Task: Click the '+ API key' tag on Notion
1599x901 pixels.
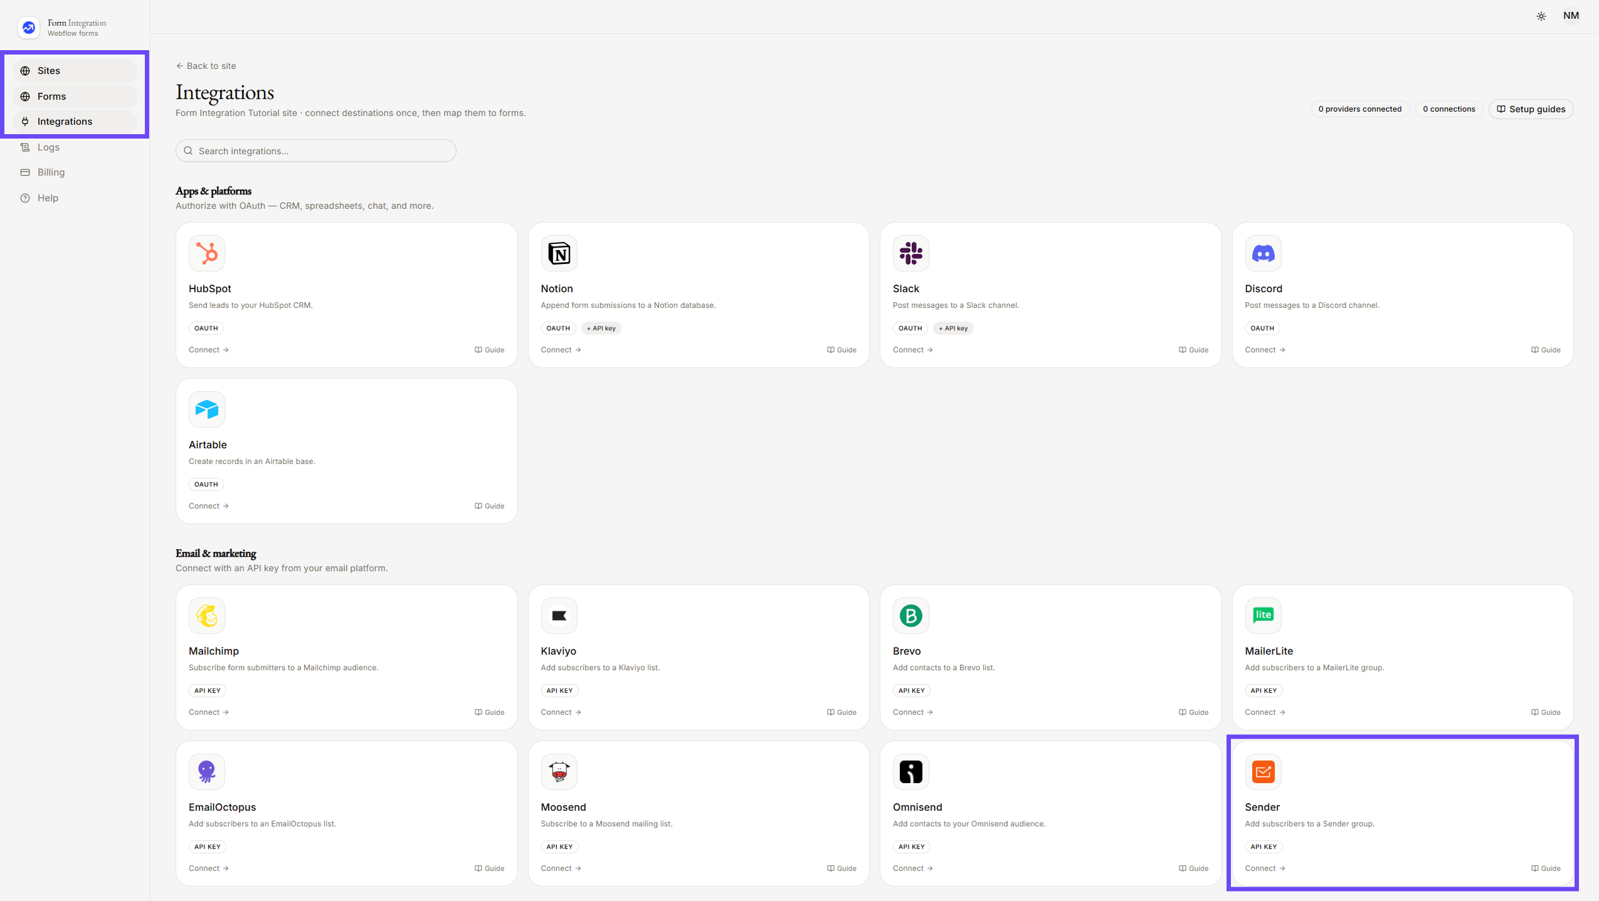Action: click(601, 329)
